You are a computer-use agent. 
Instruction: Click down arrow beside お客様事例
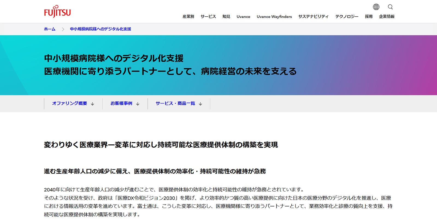pyautogui.click(x=138, y=104)
